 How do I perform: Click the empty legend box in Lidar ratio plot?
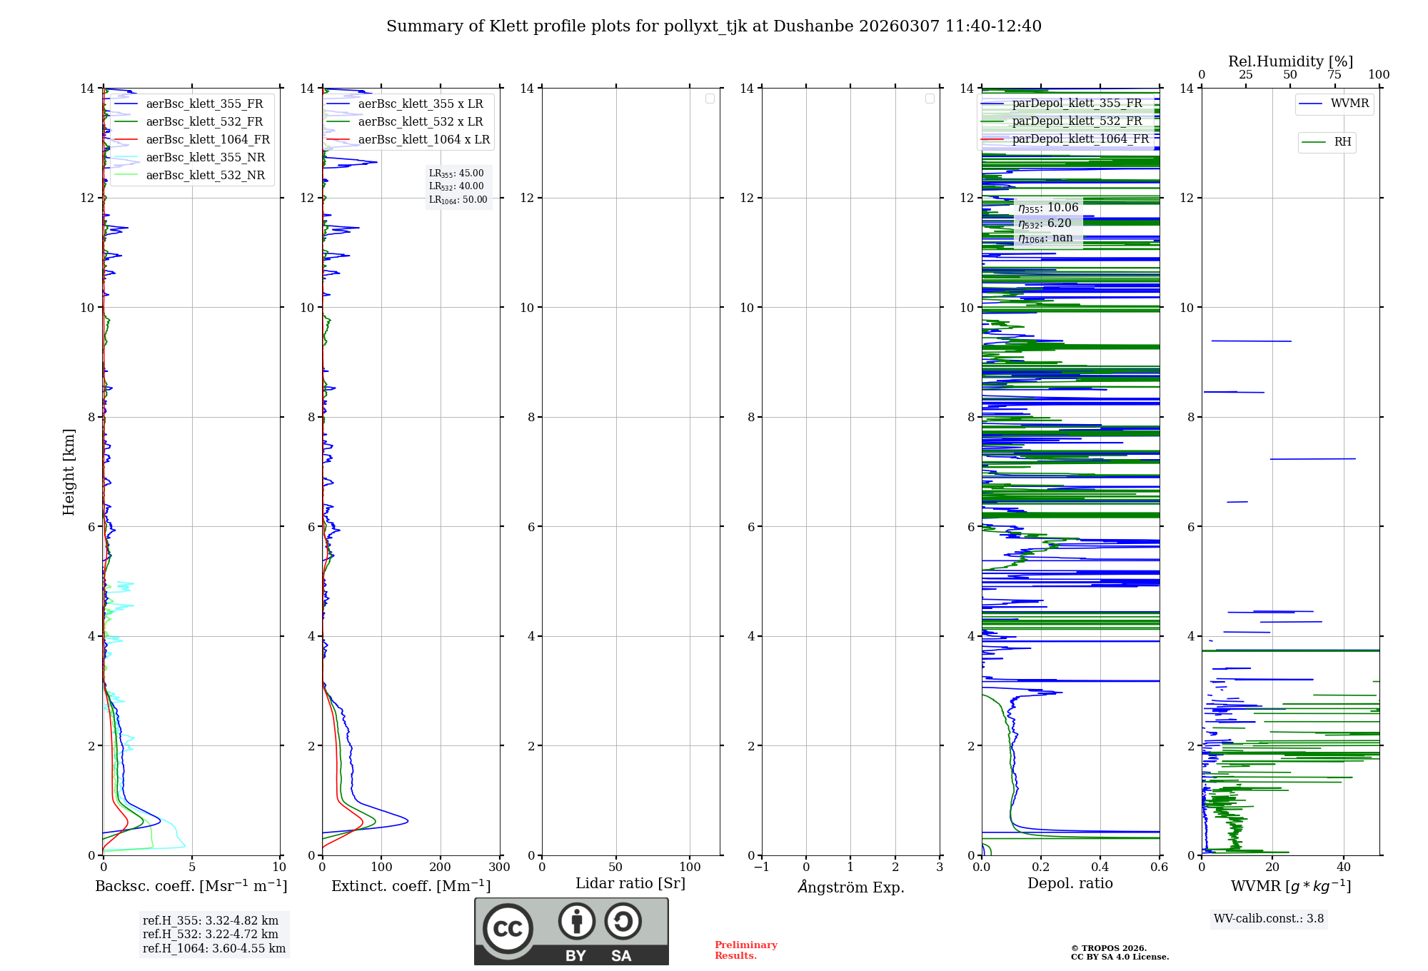[710, 99]
